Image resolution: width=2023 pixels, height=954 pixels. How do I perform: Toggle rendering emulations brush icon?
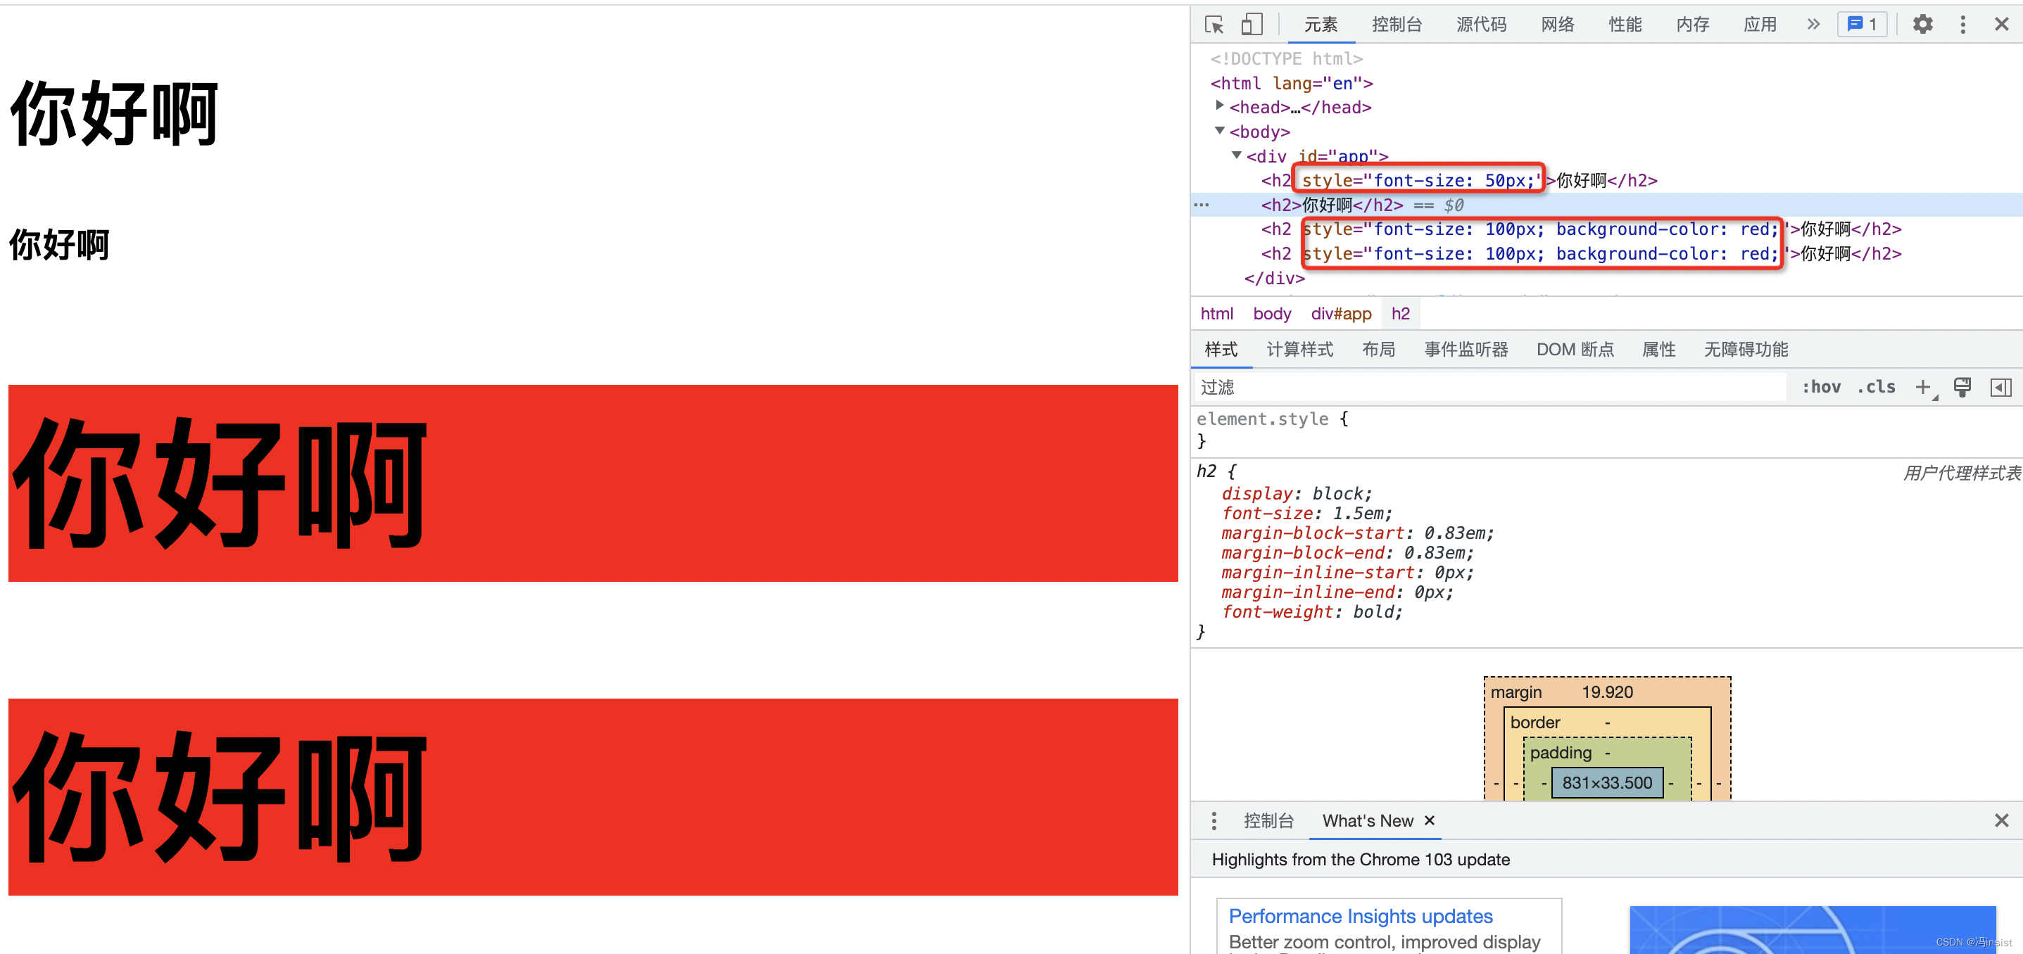tap(1962, 387)
